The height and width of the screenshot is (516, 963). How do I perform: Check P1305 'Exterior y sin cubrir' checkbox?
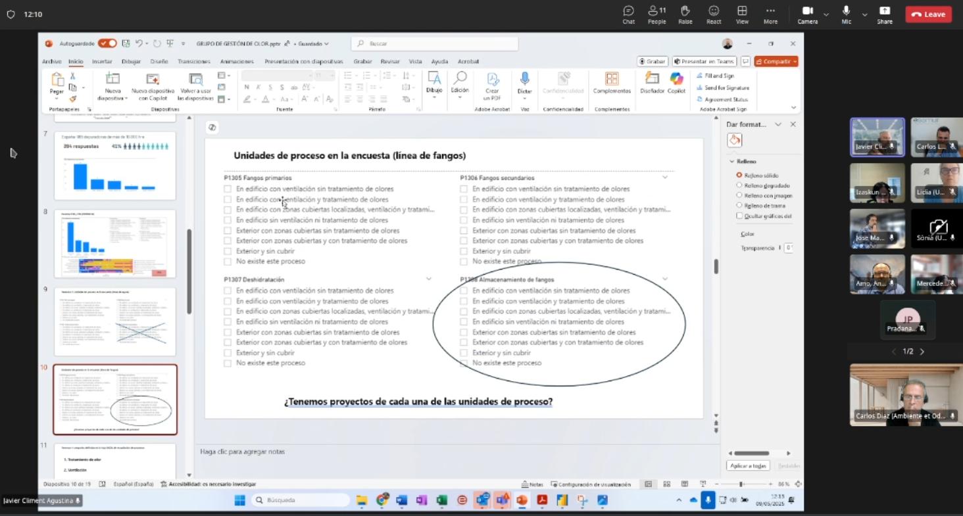(x=228, y=251)
